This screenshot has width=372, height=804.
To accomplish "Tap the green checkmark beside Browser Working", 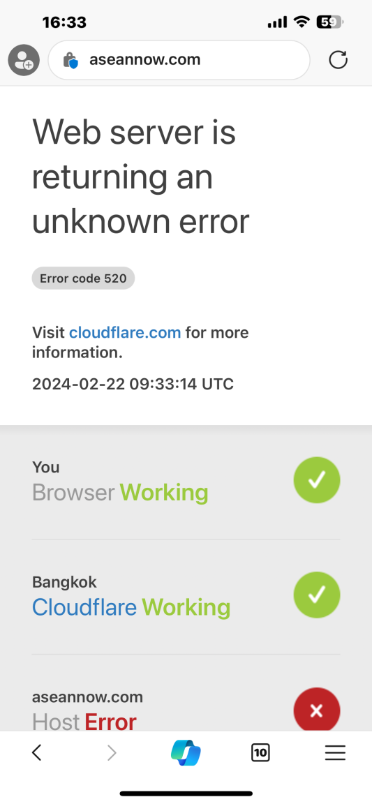I will [317, 480].
